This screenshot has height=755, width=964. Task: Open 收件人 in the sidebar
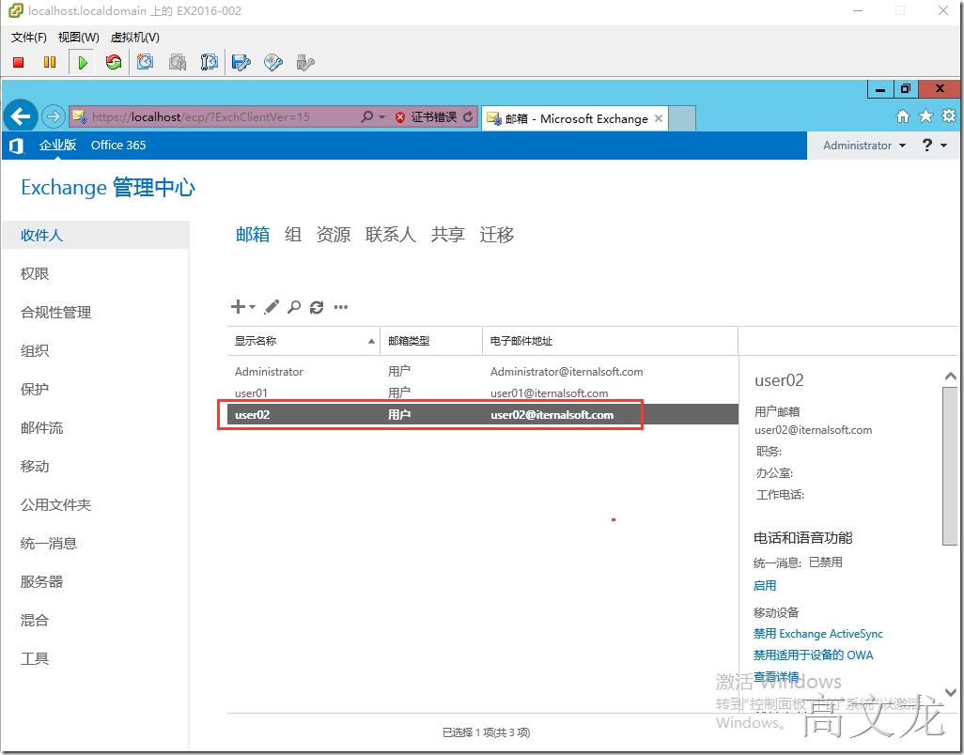point(95,235)
